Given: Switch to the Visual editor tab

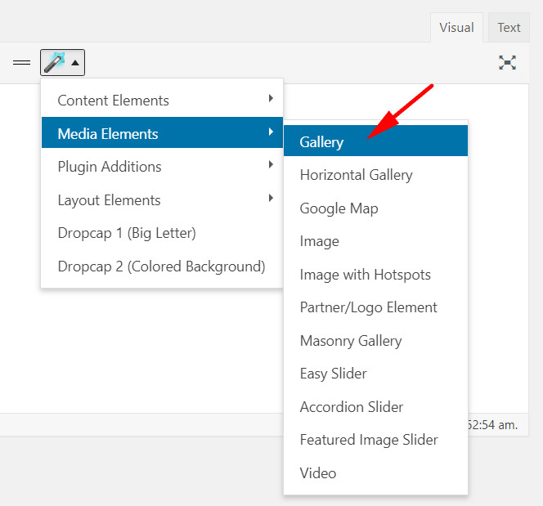Looking at the screenshot, I should click(x=456, y=28).
